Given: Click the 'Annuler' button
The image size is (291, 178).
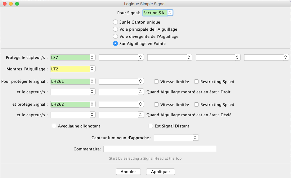Looking at the screenshot, I should tap(128, 171).
